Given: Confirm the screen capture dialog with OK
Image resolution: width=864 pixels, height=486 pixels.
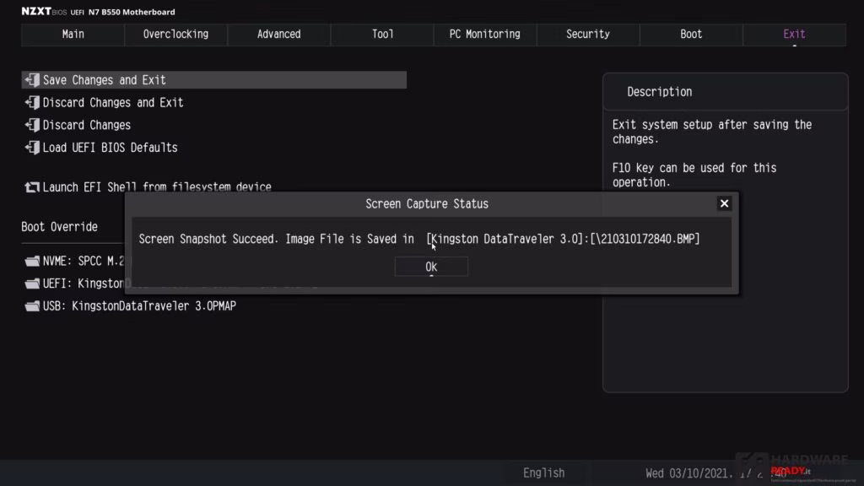Looking at the screenshot, I should tap(431, 267).
